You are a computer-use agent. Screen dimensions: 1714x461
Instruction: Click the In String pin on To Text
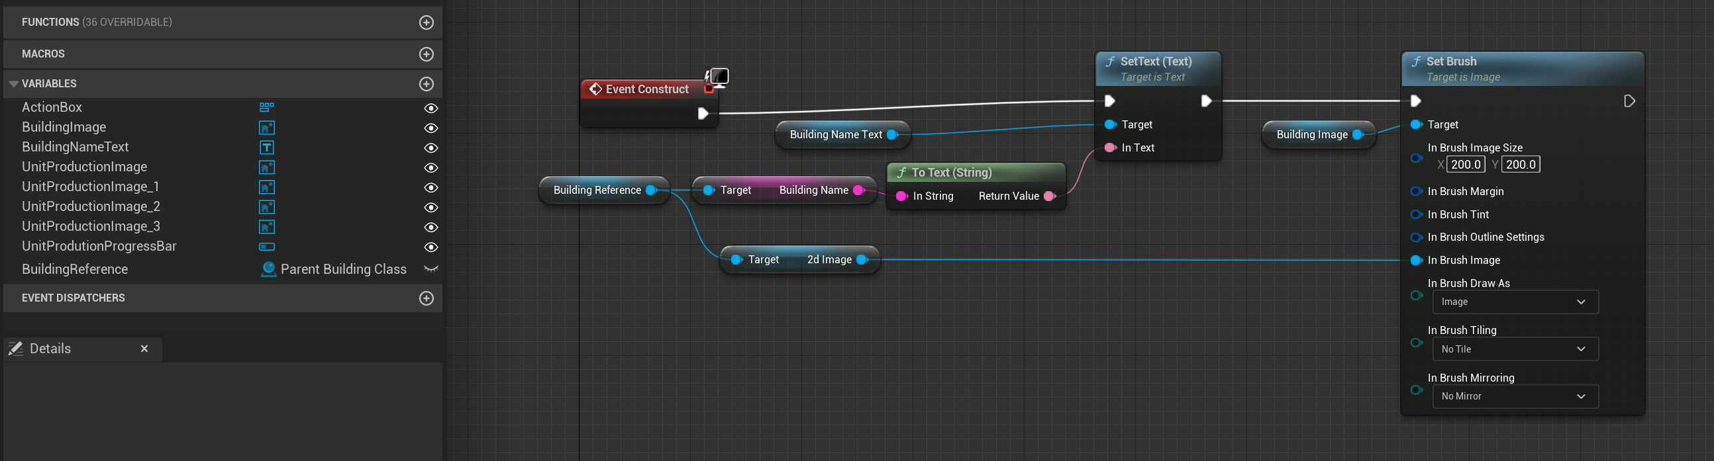[x=902, y=196]
